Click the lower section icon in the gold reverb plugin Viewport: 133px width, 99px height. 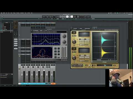point(74,49)
